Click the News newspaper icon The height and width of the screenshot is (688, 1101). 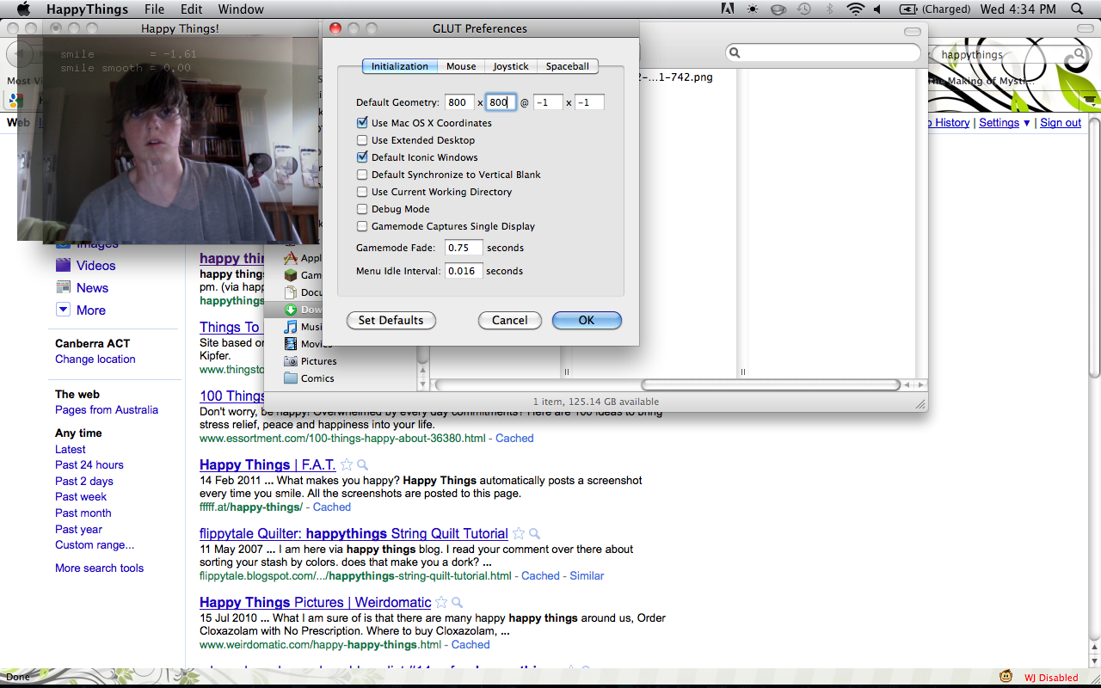63,288
